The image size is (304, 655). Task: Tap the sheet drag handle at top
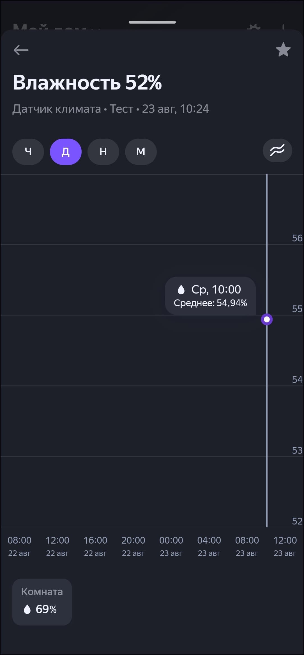[152, 22]
